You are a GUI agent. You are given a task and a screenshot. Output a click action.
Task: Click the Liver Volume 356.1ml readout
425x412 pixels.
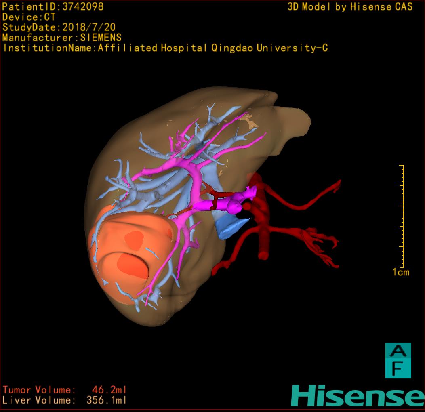point(65,400)
